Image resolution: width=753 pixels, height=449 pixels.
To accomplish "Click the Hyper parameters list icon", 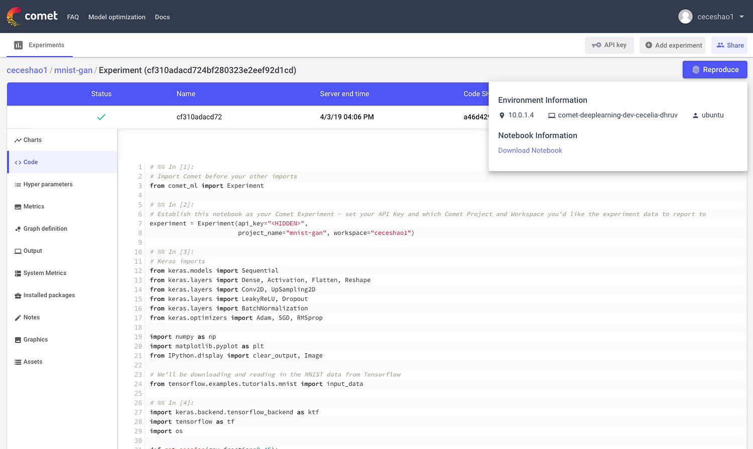I will click(x=18, y=185).
